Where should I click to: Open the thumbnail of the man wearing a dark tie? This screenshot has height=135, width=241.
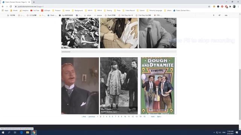158,33
